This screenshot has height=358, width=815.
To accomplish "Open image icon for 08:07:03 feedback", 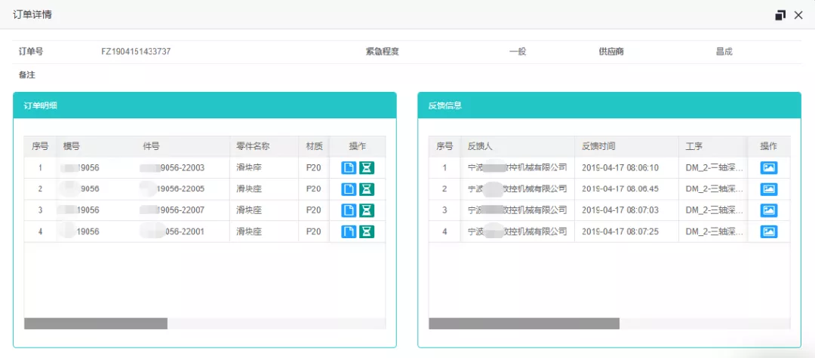I will click(x=768, y=210).
